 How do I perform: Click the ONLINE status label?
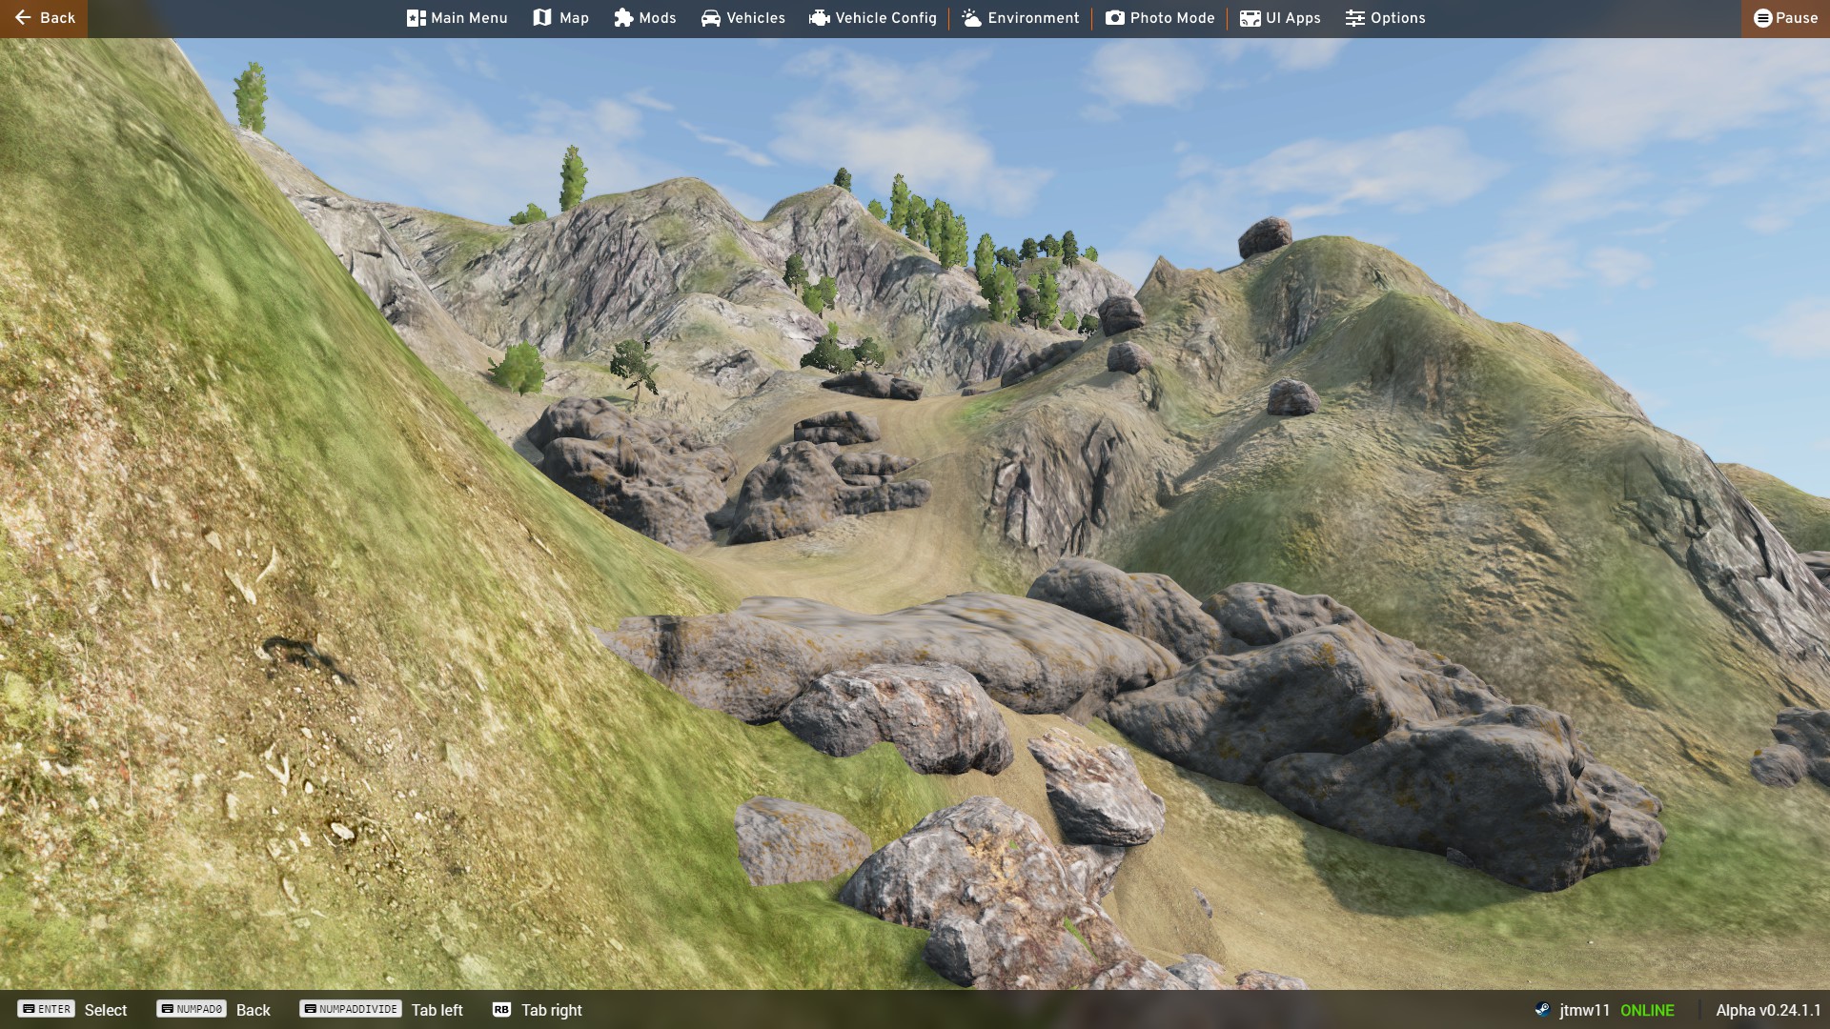(x=1647, y=1010)
